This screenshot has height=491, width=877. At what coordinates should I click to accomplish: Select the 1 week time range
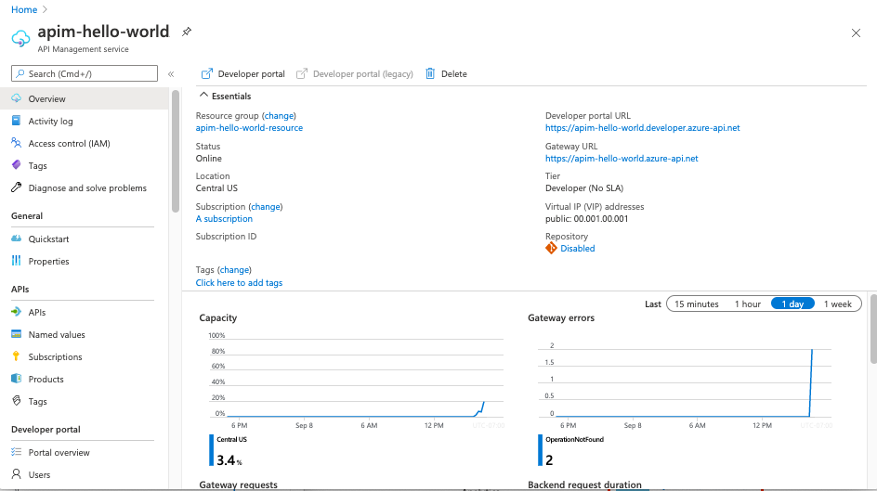pyautogui.click(x=837, y=304)
